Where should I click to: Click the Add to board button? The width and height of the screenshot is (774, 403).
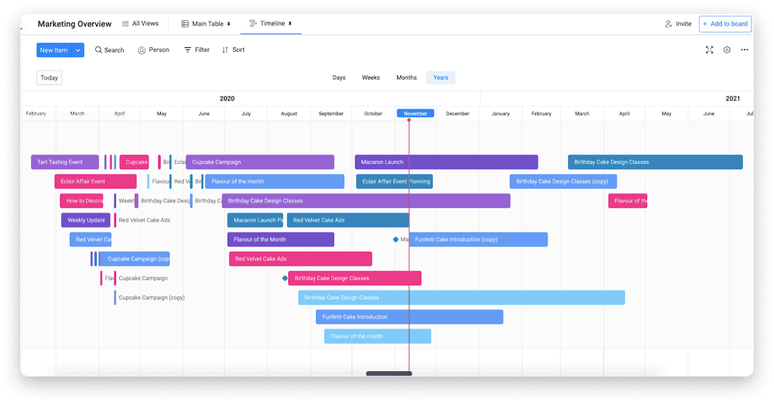725,24
